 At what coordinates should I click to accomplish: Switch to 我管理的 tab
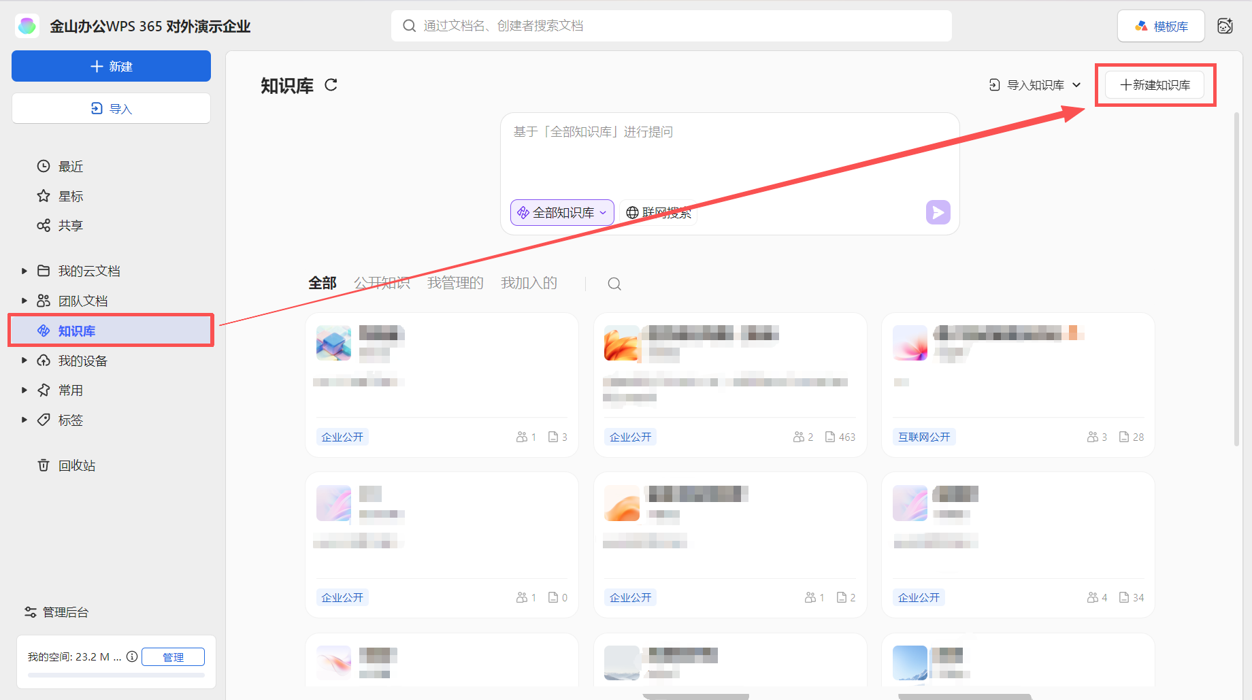pyautogui.click(x=455, y=283)
